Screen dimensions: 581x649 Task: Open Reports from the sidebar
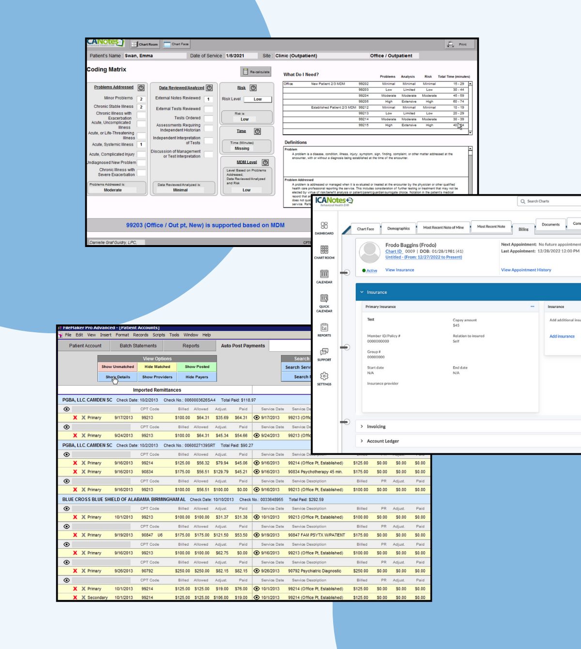(x=324, y=330)
